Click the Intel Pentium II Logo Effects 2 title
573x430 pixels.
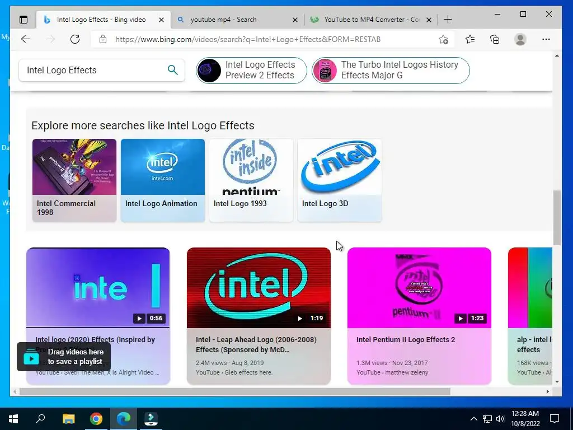[406, 340]
